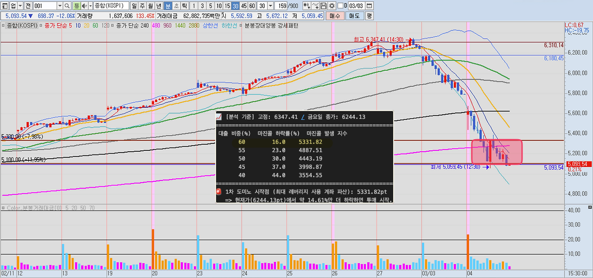Image resolution: width=593 pixels, height=278 pixels.
Task: Click the 1,637,606 volume value
Action: coord(121,16)
